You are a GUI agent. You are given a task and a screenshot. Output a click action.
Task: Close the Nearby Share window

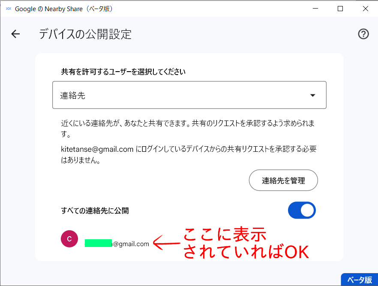click(x=365, y=9)
